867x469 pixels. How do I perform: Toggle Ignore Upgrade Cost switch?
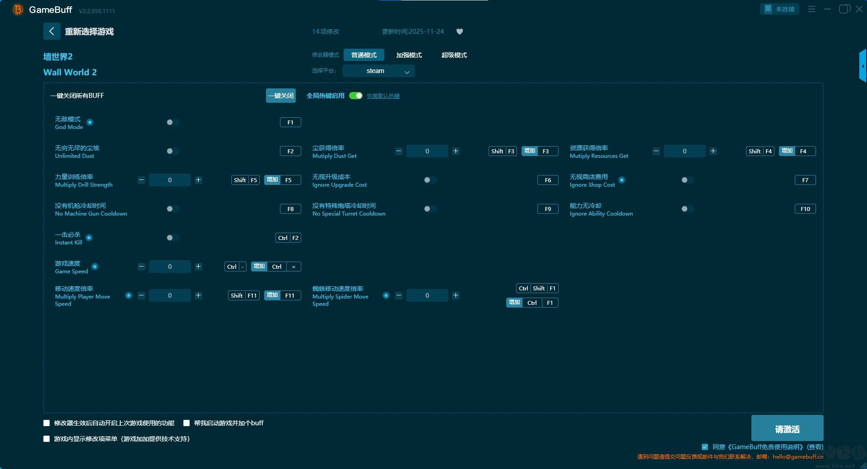pos(430,180)
